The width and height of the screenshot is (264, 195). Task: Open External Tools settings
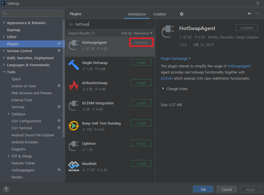pos(22,100)
